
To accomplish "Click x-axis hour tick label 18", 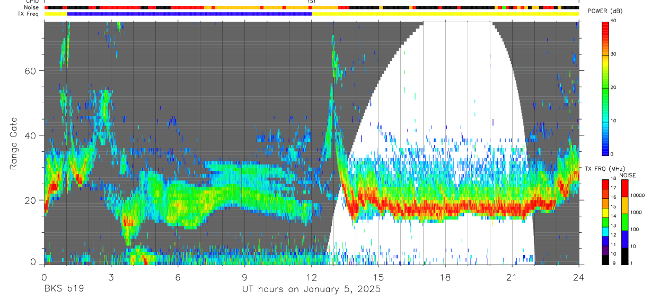I will [445, 277].
